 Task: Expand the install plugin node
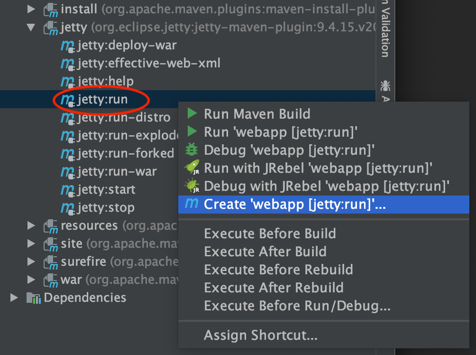(30, 9)
